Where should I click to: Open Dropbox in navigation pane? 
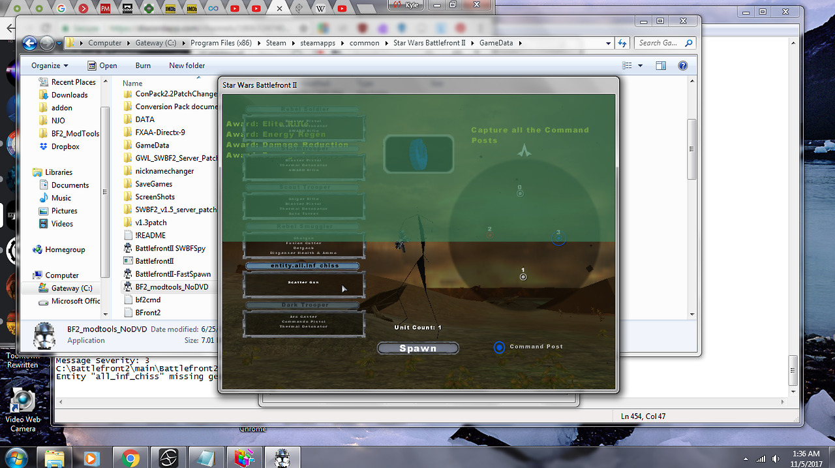pos(59,147)
